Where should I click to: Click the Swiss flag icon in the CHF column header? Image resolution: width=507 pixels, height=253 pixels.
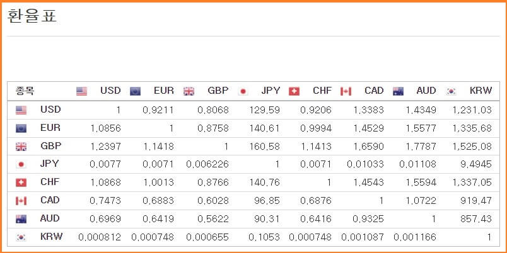[294, 91]
